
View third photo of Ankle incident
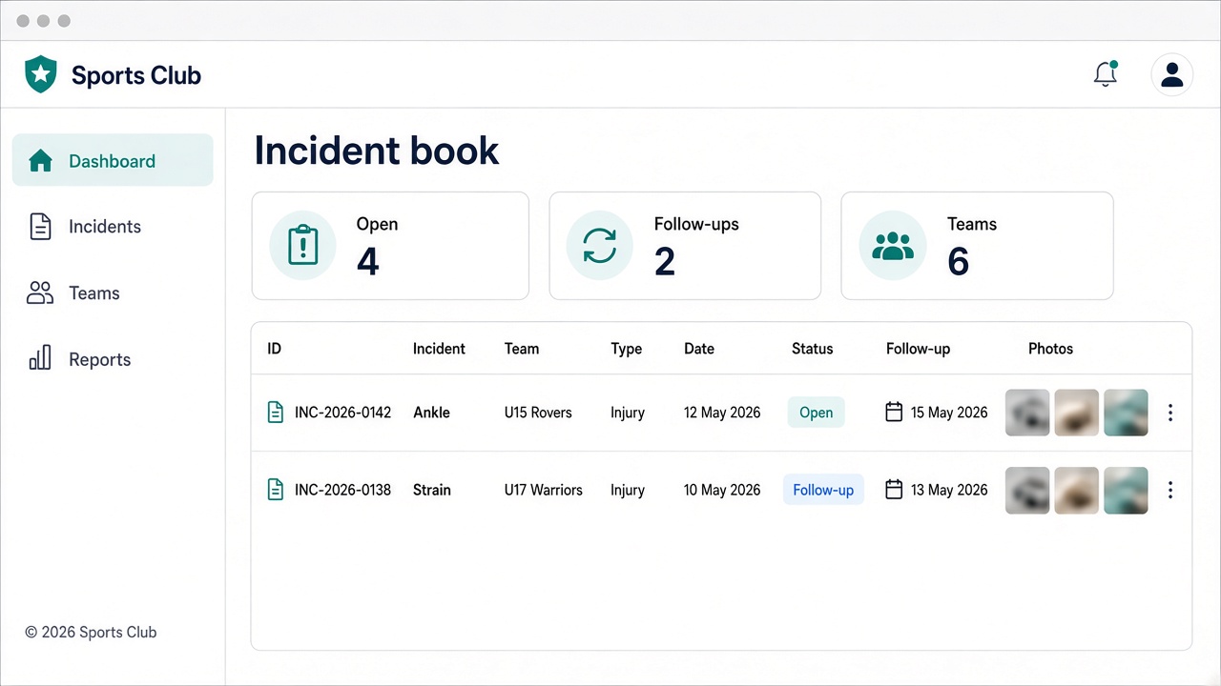(1126, 413)
